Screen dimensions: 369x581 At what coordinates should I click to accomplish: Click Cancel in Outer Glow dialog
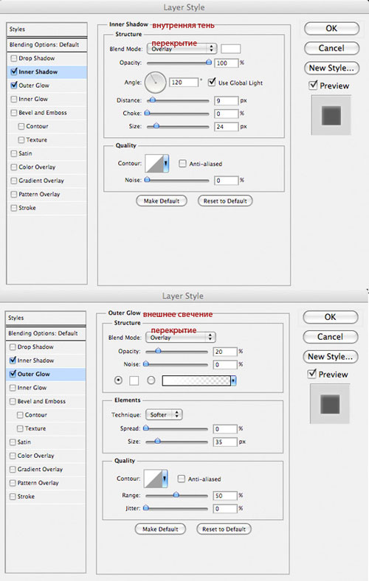pos(330,337)
